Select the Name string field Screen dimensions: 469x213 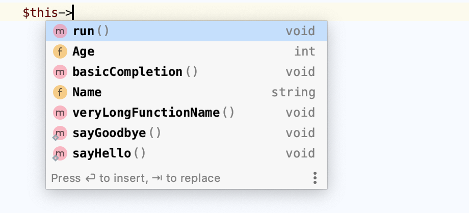tap(187, 92)
